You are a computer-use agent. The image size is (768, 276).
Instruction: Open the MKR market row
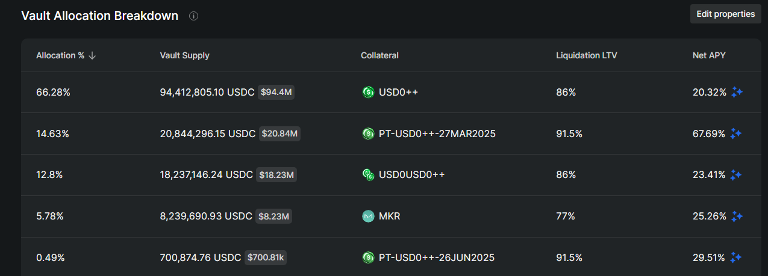point(390,216)
